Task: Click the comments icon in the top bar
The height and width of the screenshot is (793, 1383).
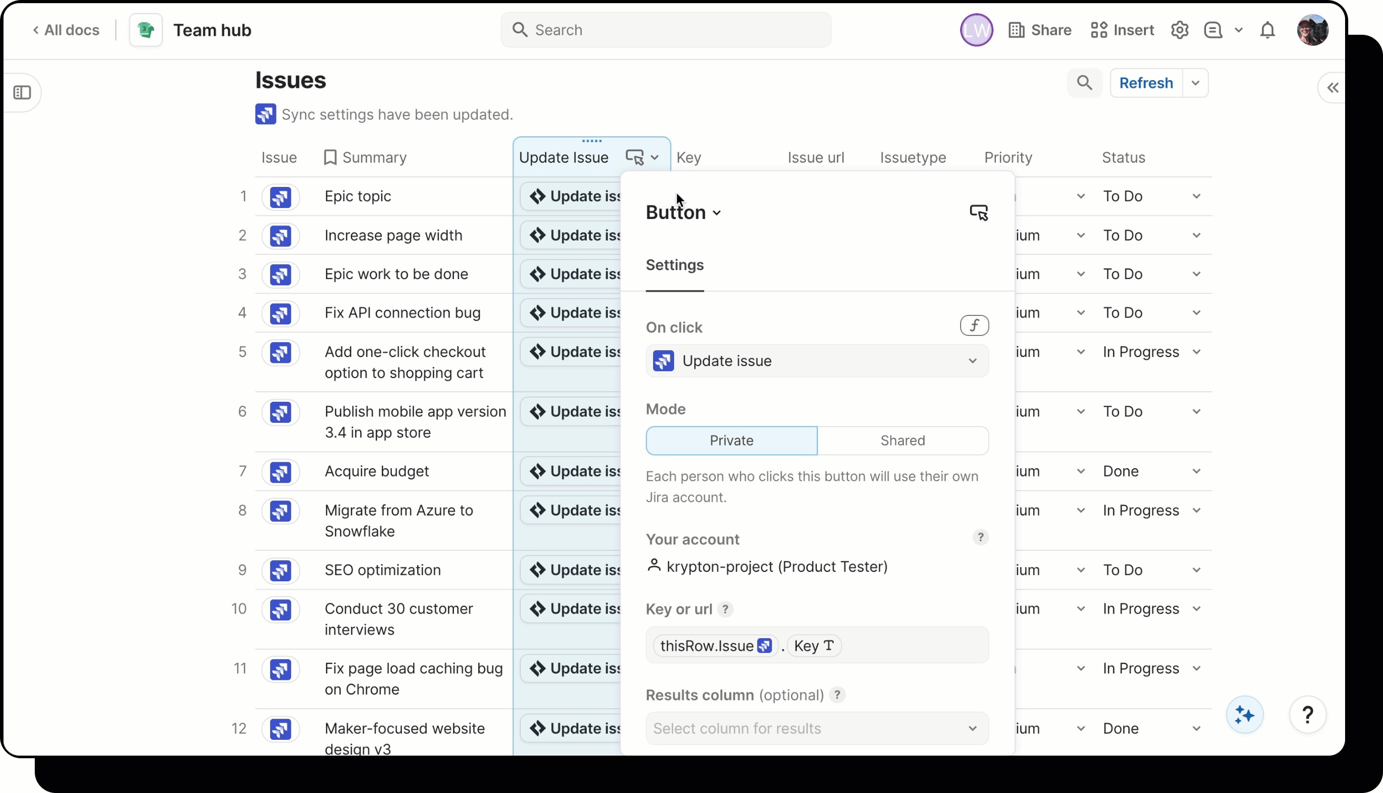Action: (1213, 30)
